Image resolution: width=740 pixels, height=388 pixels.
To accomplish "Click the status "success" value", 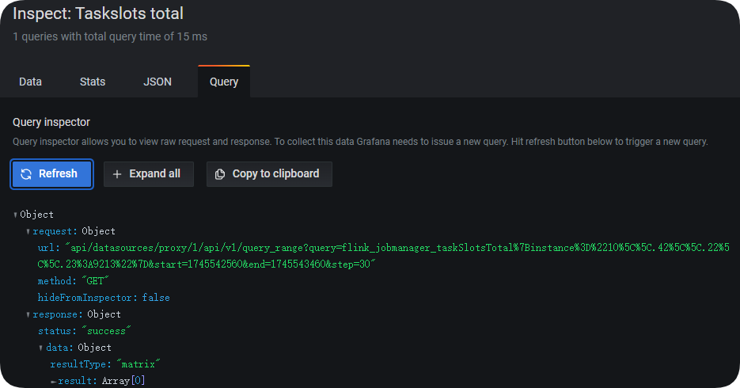I will (x=106, y=331).
